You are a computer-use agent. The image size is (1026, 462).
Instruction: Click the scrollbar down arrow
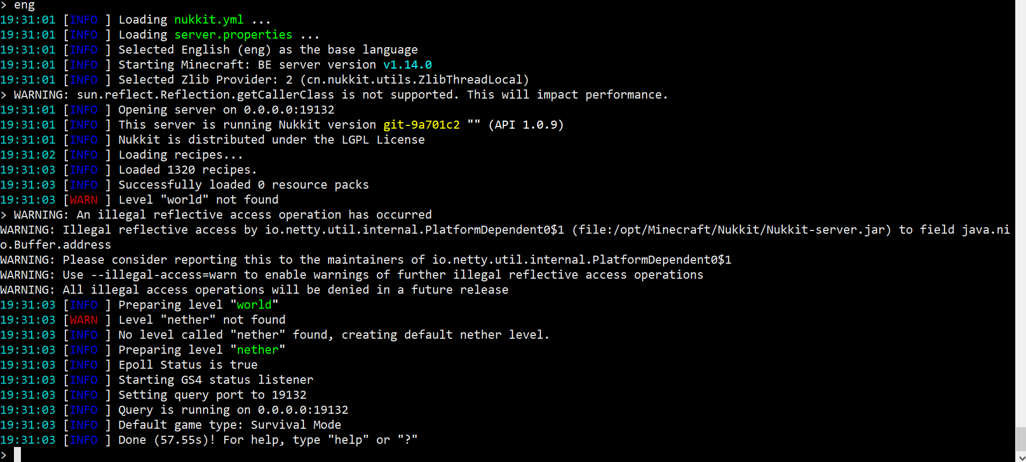click(x=1021, y=457)
